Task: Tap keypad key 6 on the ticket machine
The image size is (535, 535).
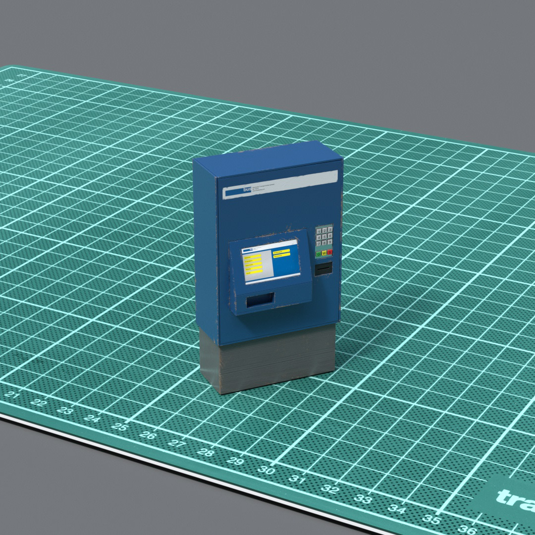Action: pos(330,236)
